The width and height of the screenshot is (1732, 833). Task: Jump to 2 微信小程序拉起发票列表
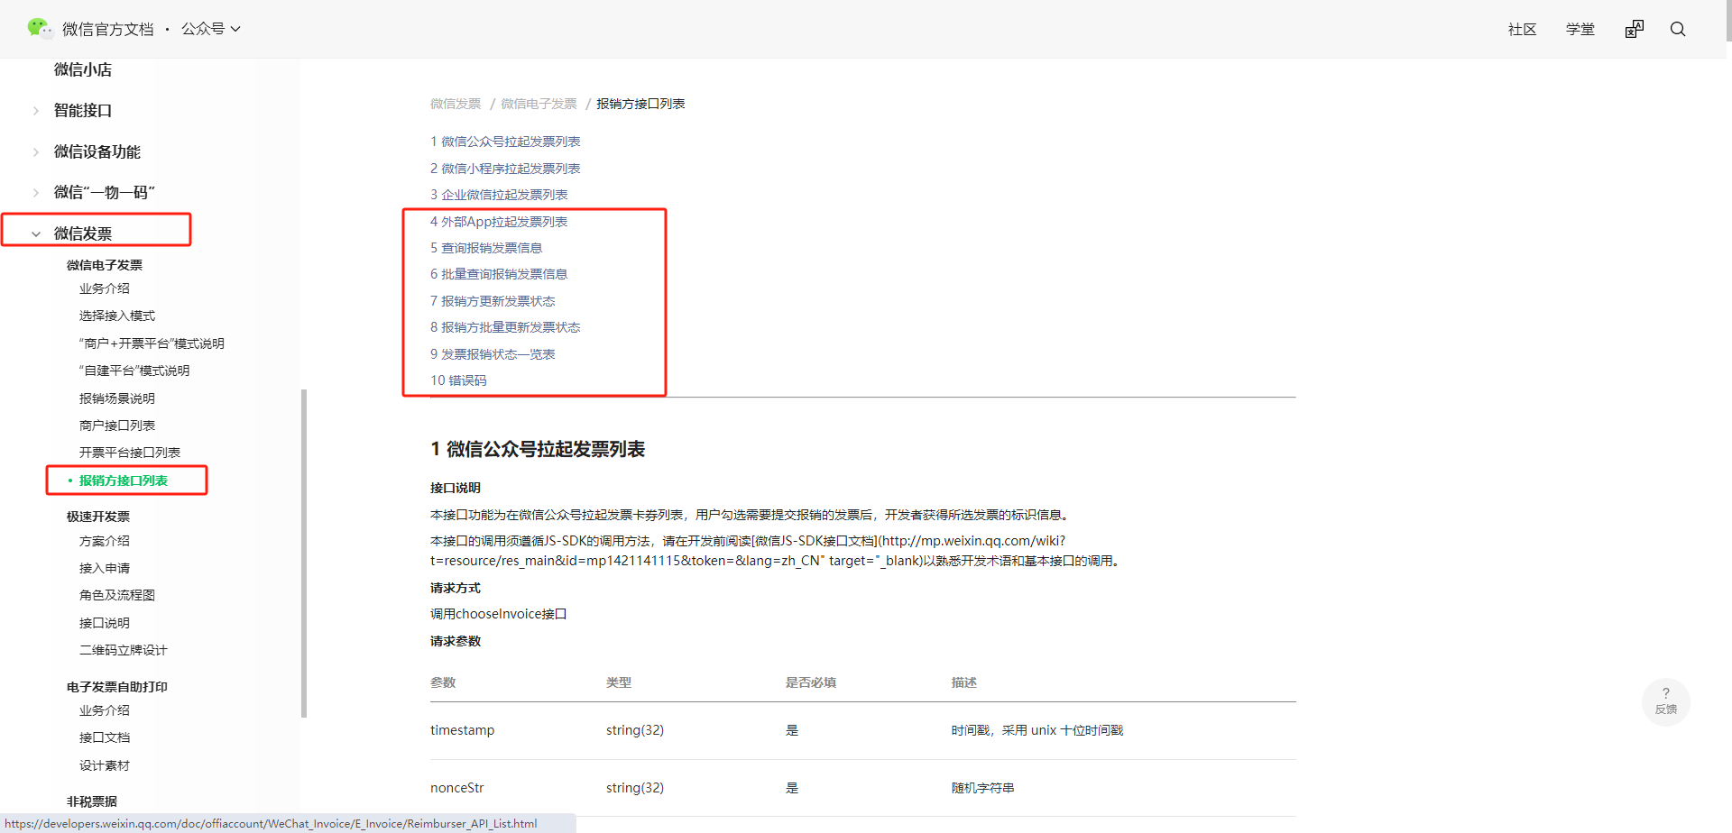point(505,169)
